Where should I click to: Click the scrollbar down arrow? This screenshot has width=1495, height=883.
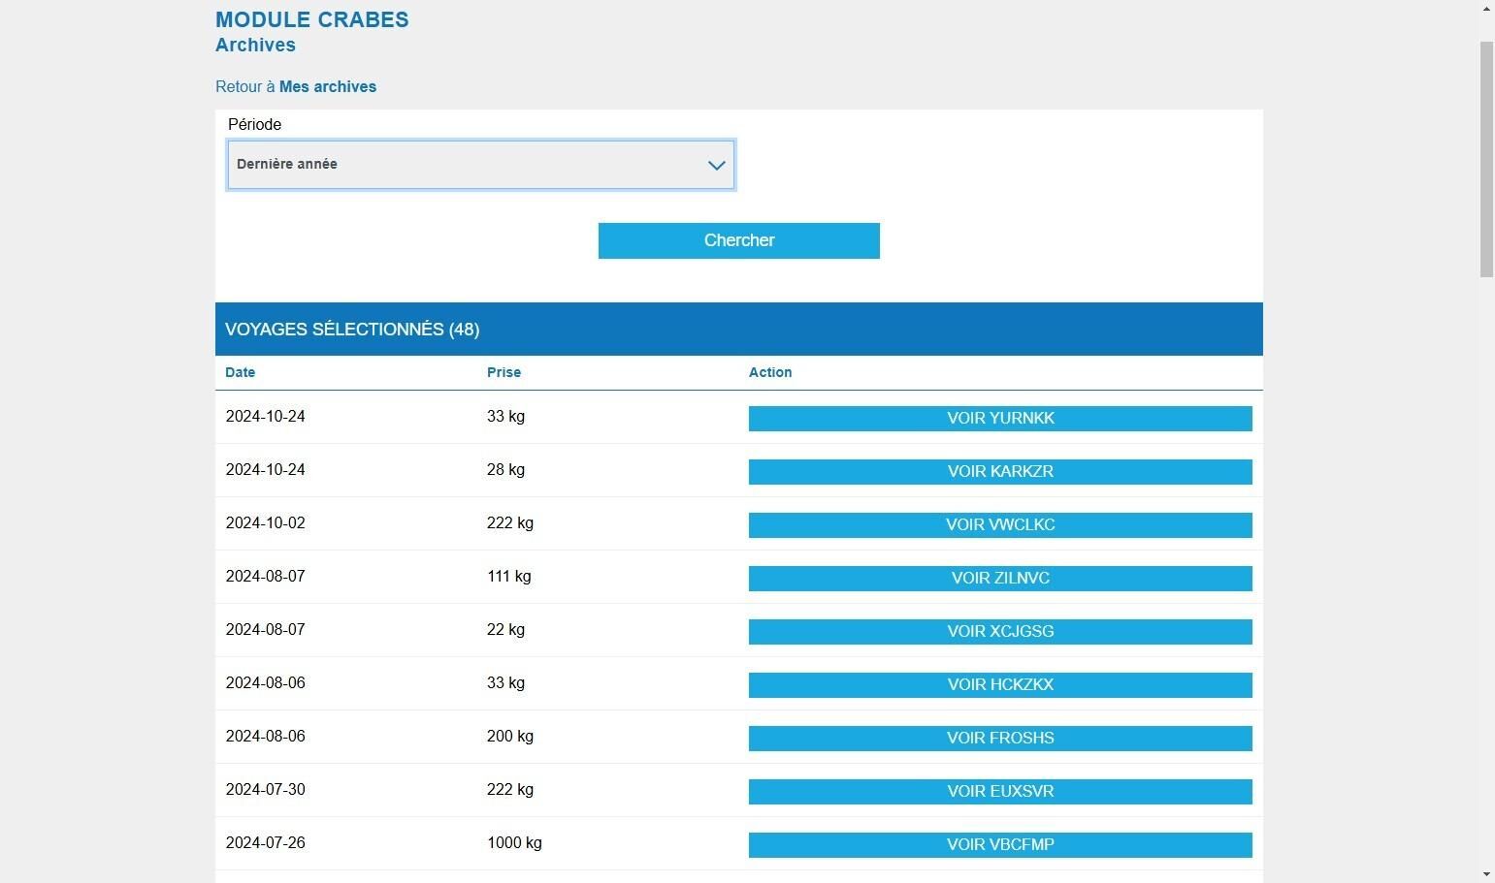[1486, 874]
